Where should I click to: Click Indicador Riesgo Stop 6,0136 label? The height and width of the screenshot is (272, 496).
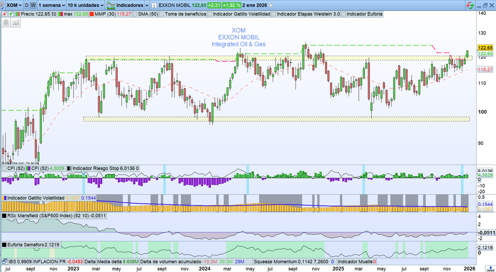[x=105, y=168]
